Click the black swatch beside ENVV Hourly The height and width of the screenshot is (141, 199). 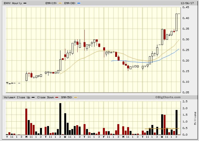click(x=25, y=3)
